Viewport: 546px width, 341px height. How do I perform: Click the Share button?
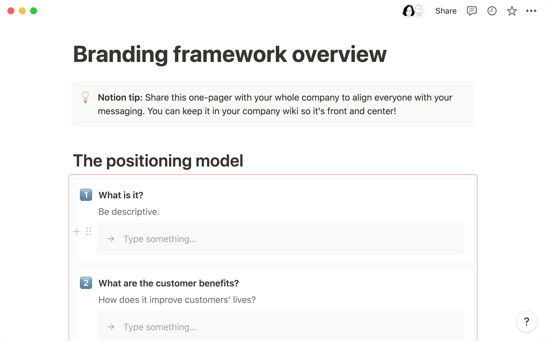click(x=446, y=11)
